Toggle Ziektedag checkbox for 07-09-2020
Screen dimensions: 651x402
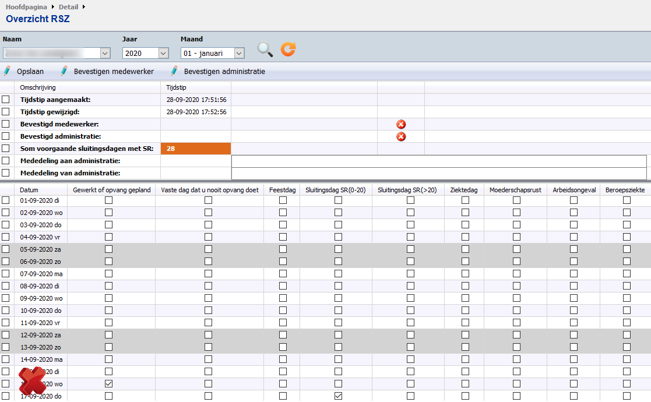(465, 274)
